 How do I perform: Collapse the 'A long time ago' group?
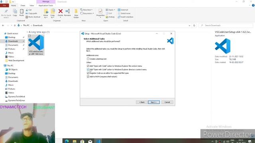(x=27, y=32)
